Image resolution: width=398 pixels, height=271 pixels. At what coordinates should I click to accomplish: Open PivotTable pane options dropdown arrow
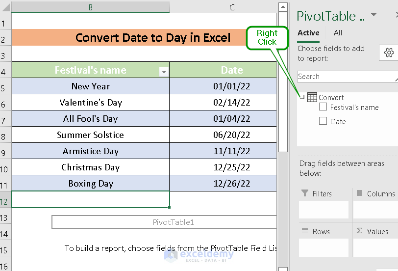(374, 15)
